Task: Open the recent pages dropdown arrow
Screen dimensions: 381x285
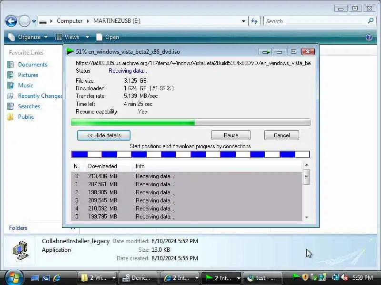Action: click(34, 21)
